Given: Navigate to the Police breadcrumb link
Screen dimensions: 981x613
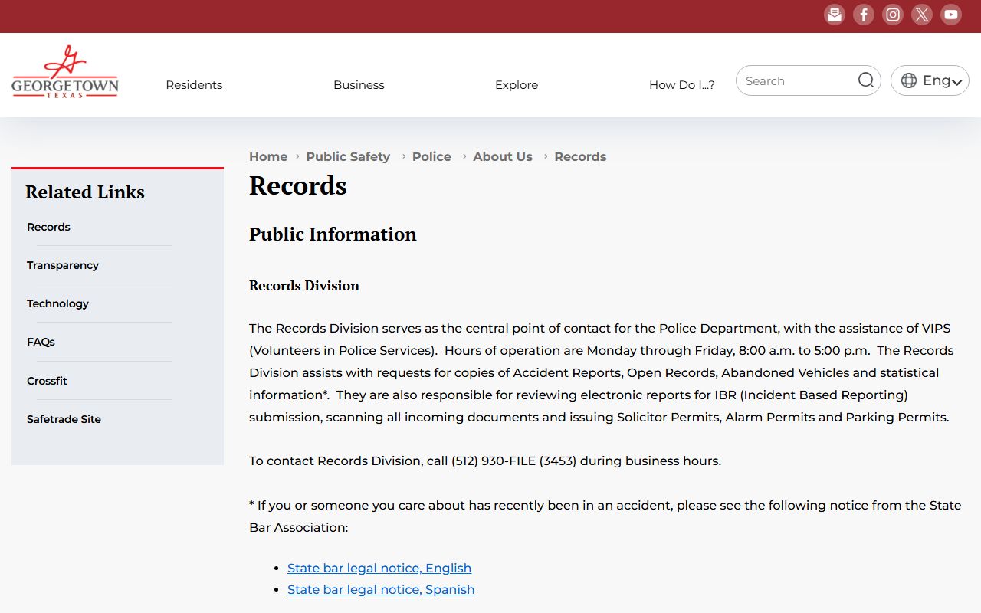Looking at the screenshot, I should click(431, 156).
